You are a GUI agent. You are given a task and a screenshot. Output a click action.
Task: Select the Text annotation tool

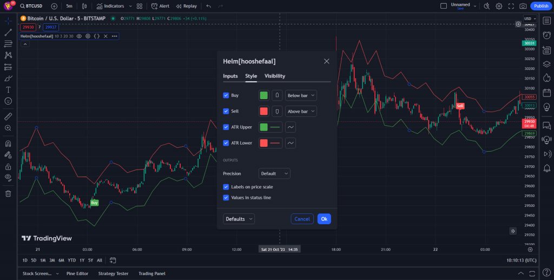[x=8, y=90]
